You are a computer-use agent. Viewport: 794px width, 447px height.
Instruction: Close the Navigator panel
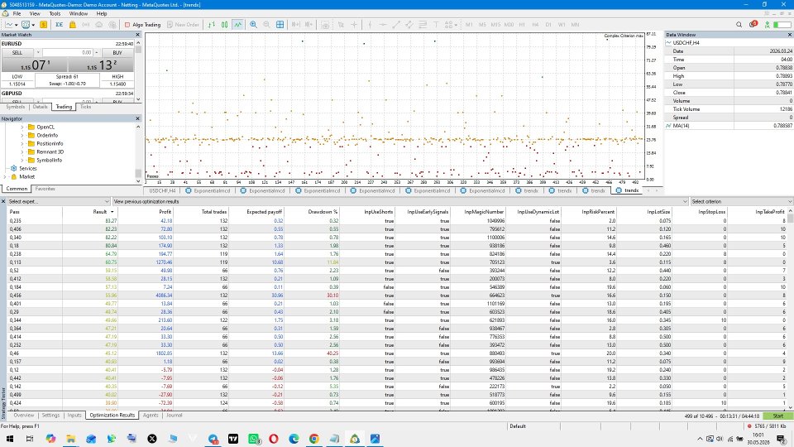coord(137,118)
